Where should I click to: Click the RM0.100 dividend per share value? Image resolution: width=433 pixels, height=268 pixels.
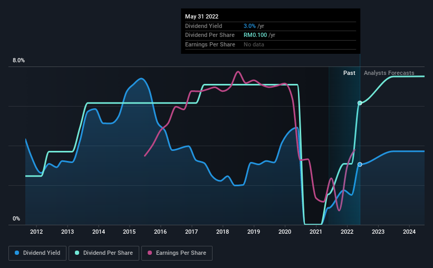(255, 35)
